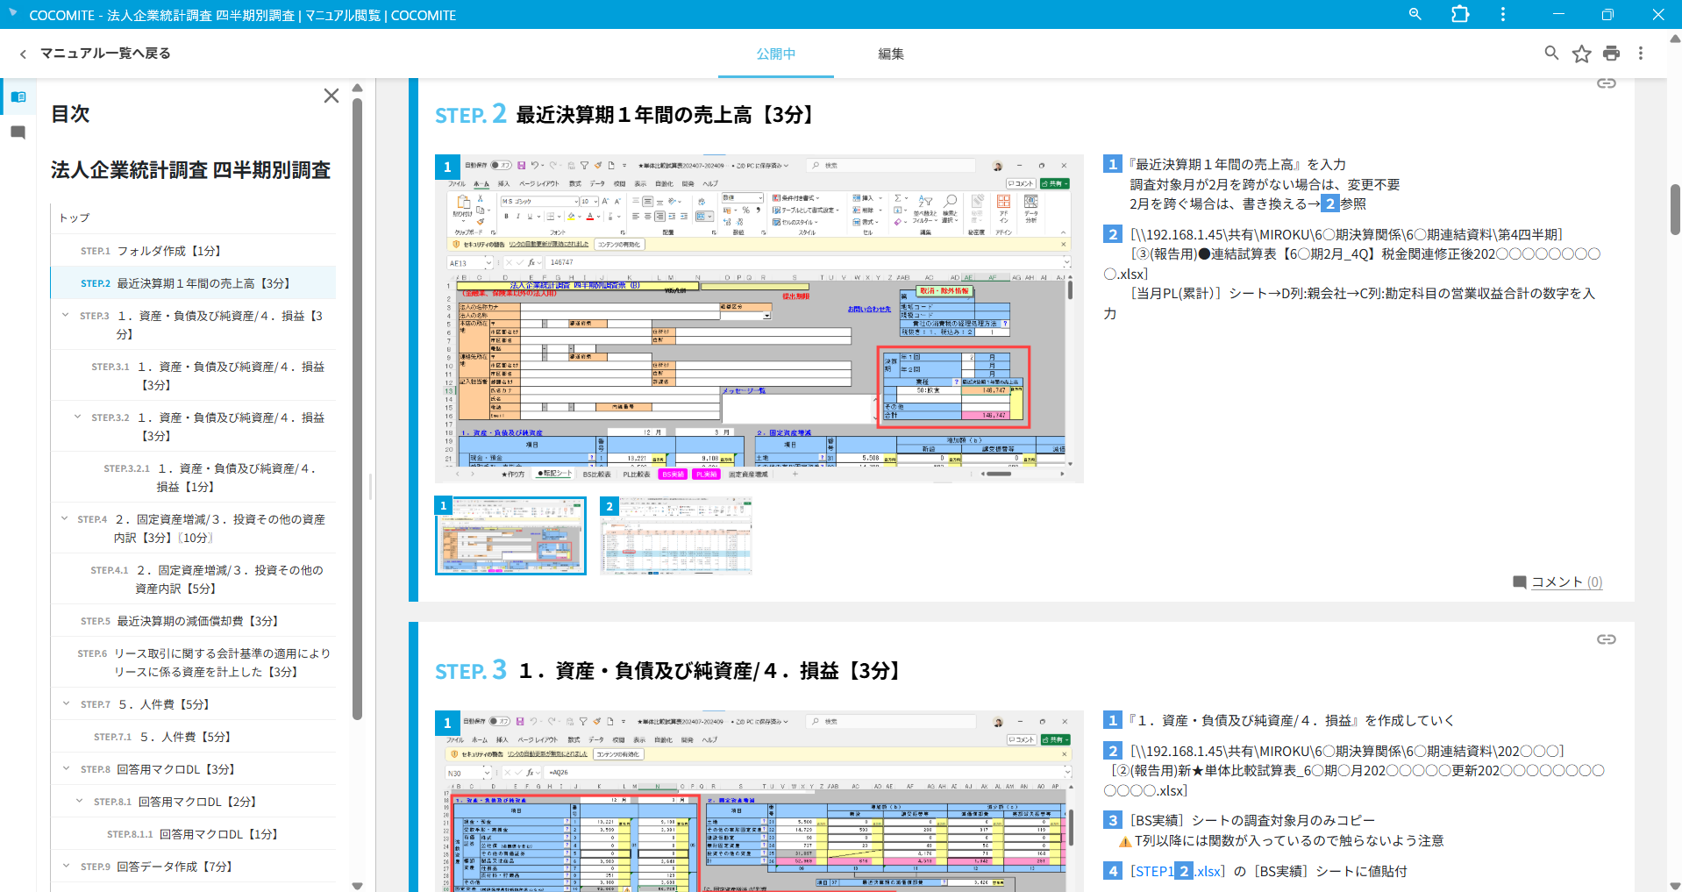Screen dimensions: 1682x892
Task: Copy the link icon for STEP 2
Action: (x=1606, y=83)
